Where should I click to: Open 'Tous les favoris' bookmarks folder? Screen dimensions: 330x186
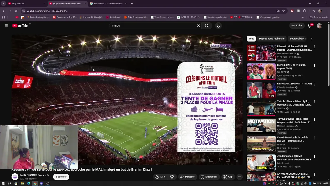(x=319, y=17)
